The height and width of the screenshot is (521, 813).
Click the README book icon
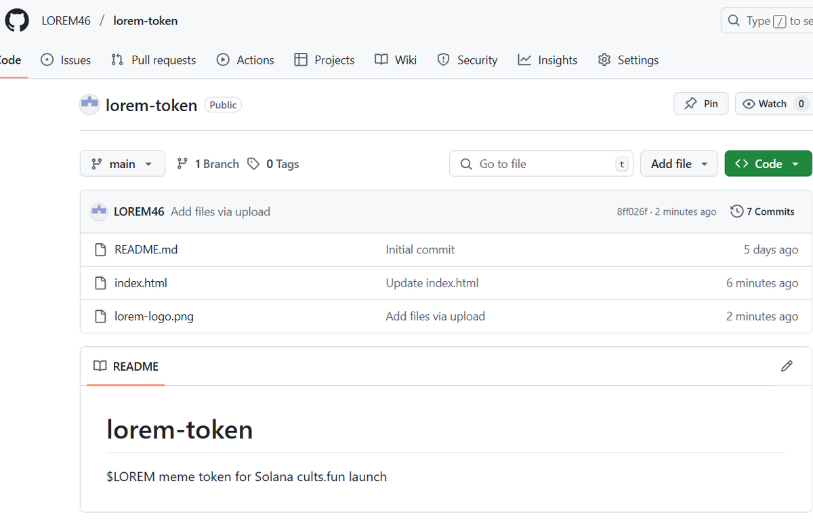(x=100, y=366)
